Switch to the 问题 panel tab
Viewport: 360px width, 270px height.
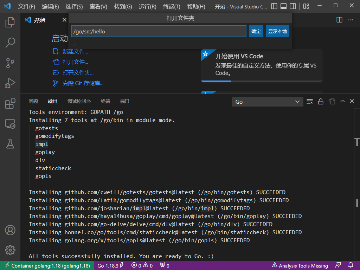point(33,101)
